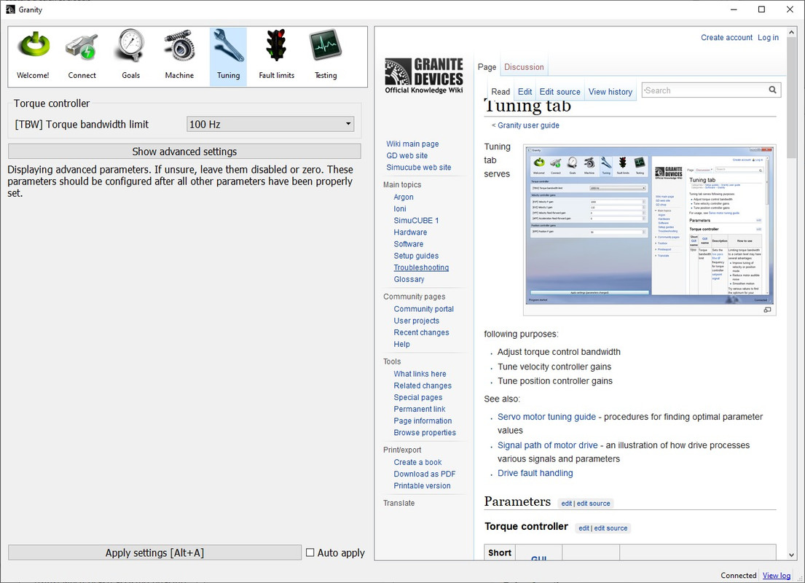Image resolution: width=805 pixels, height=583 pixels.
Task: Select the Tuning wrench icon
Action: pos(229,55)
